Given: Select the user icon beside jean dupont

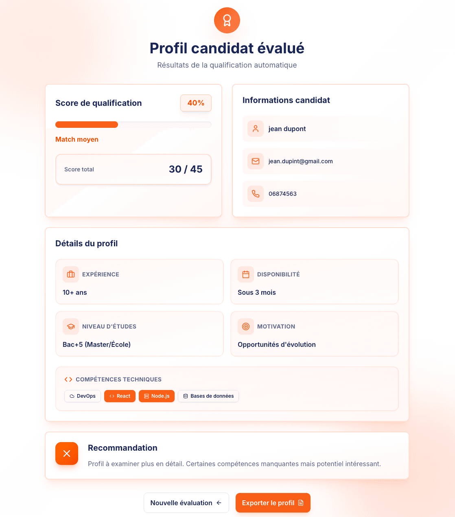Looking at the screenshot, I should point(255,129).
